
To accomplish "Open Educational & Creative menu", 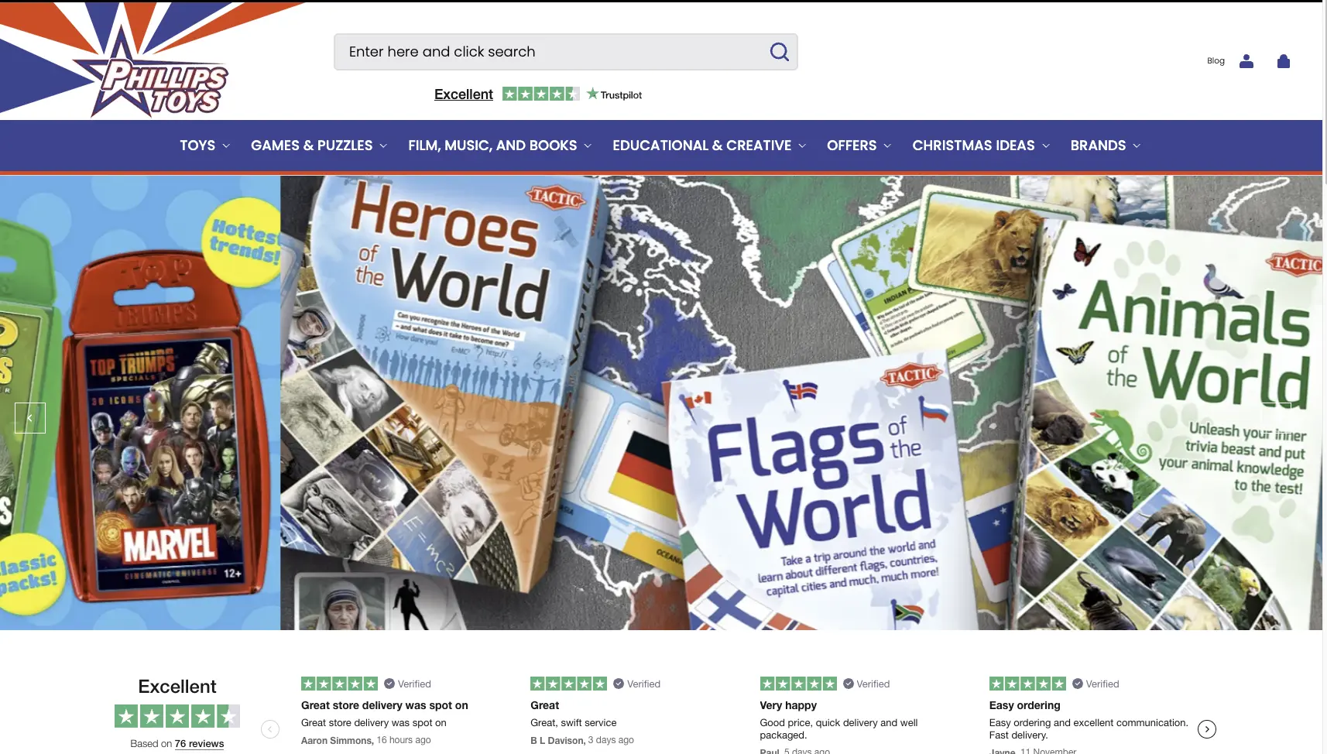I will click(701, 146).
